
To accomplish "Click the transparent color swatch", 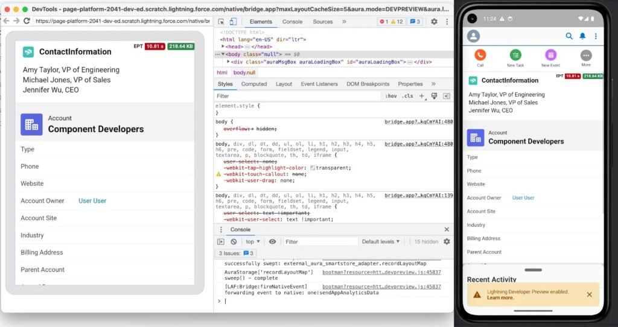I will [x=313, y=168].
